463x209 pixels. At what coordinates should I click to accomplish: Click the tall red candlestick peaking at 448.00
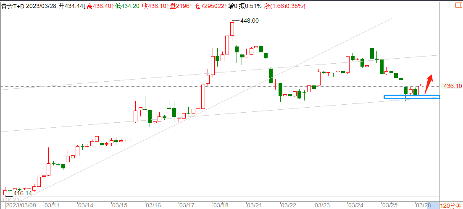pos(232,29)
